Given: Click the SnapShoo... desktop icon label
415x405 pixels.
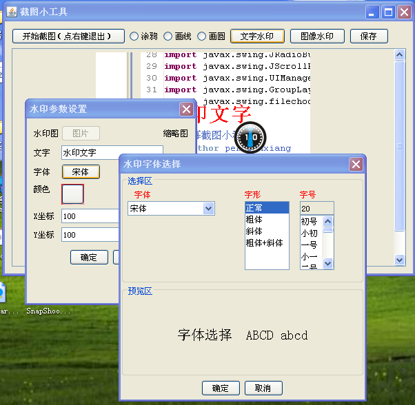Looking at the screenshot, I should coord(48,311).
